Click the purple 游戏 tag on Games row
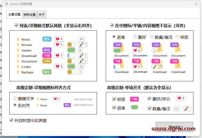This screenshot has width=202, height=138. (x=47, y=50)
